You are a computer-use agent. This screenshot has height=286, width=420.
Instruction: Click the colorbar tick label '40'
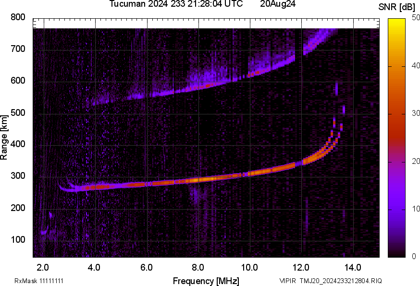(416, 65)
